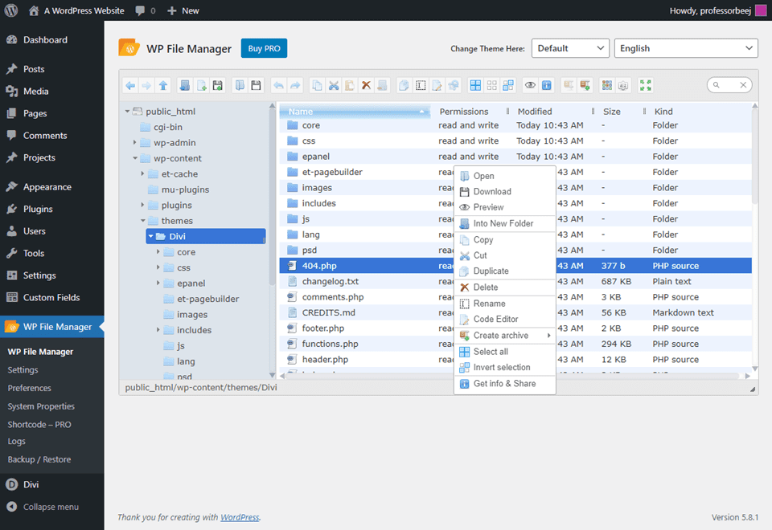Activate the fullscreen mode icon
Viewport: 772px width, 530px height.
[645, 84]
